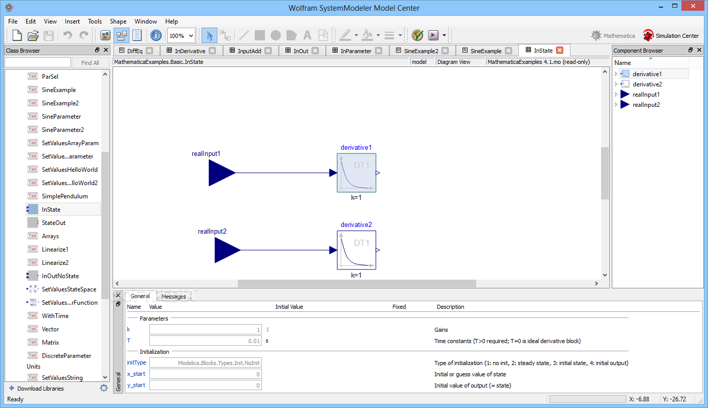Select the Rectangle shape tool
This screenshot has height=408, width=708.
click(x=260, y=35)
